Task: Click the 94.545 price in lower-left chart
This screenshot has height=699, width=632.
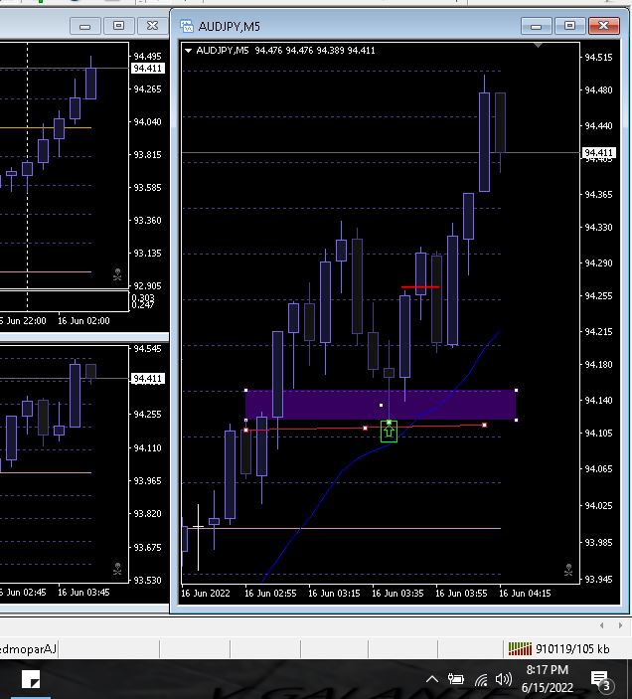Action: click(147, 349)
